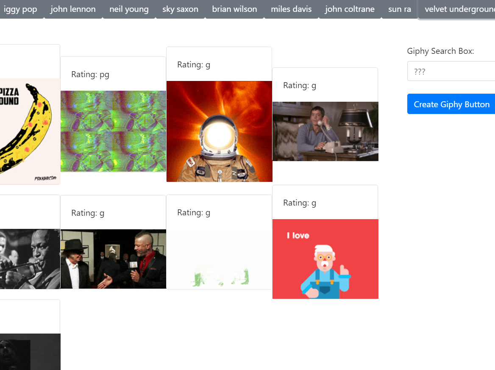Click the iggy pop button
The width and height of the screenshot is (495, 370).
click(x=20, y=9)
